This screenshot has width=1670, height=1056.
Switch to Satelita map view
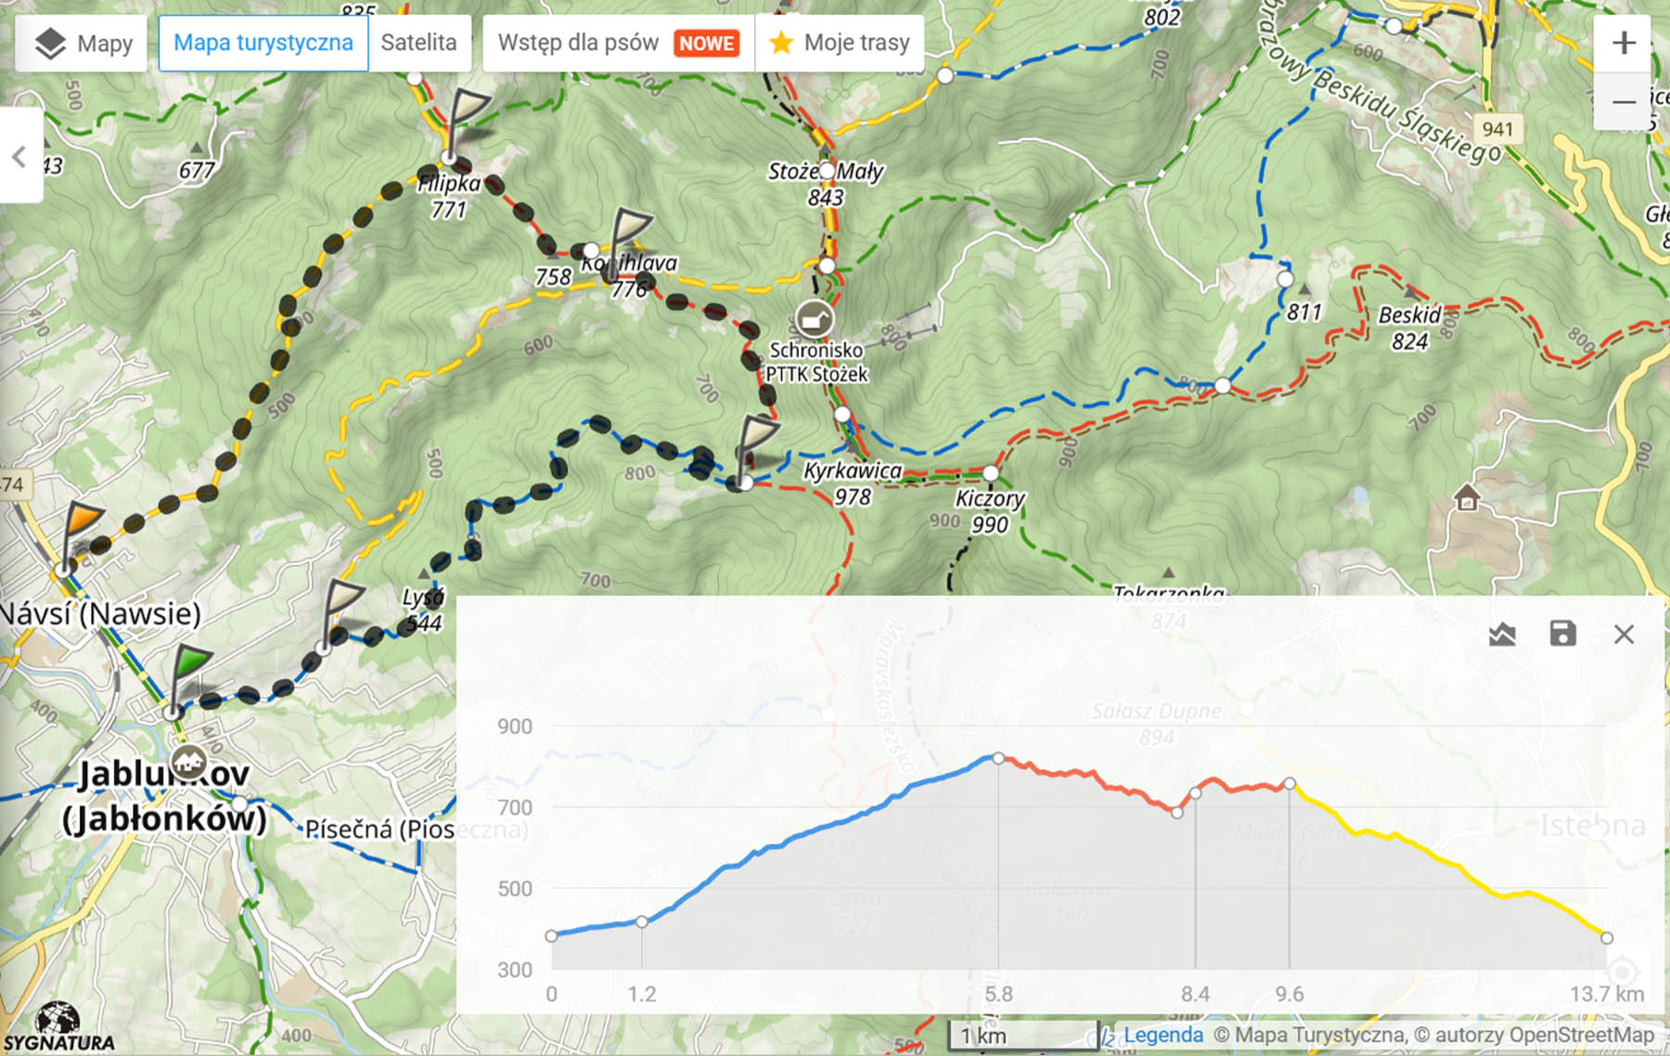418,44
